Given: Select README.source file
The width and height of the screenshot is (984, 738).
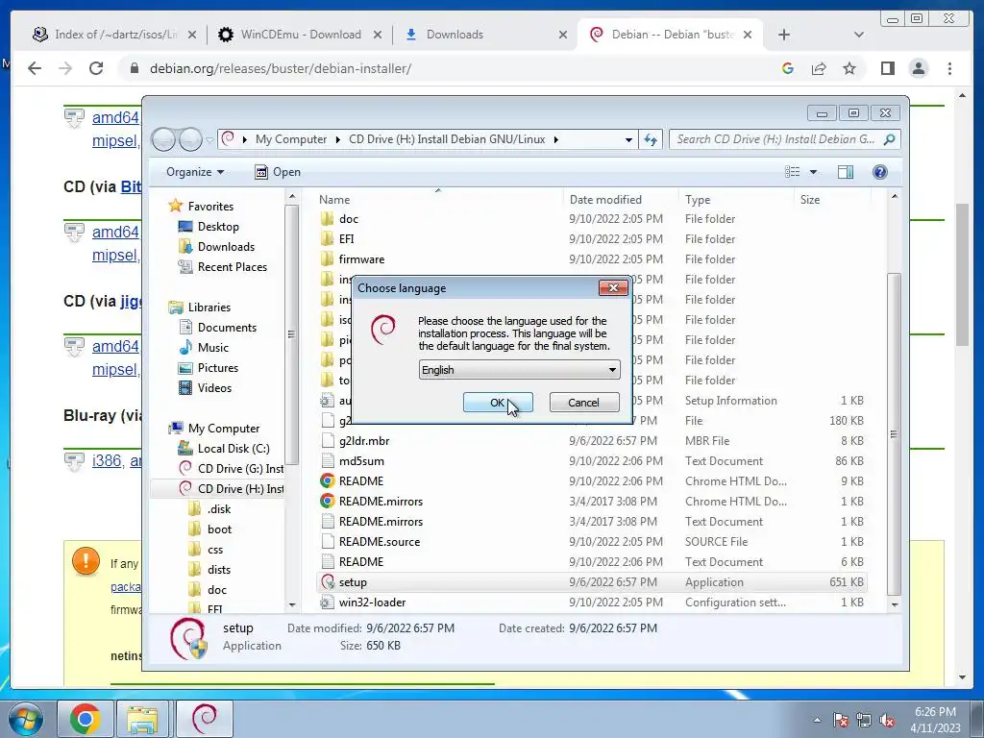Looking at the screenshot, I should coord(379,542).
